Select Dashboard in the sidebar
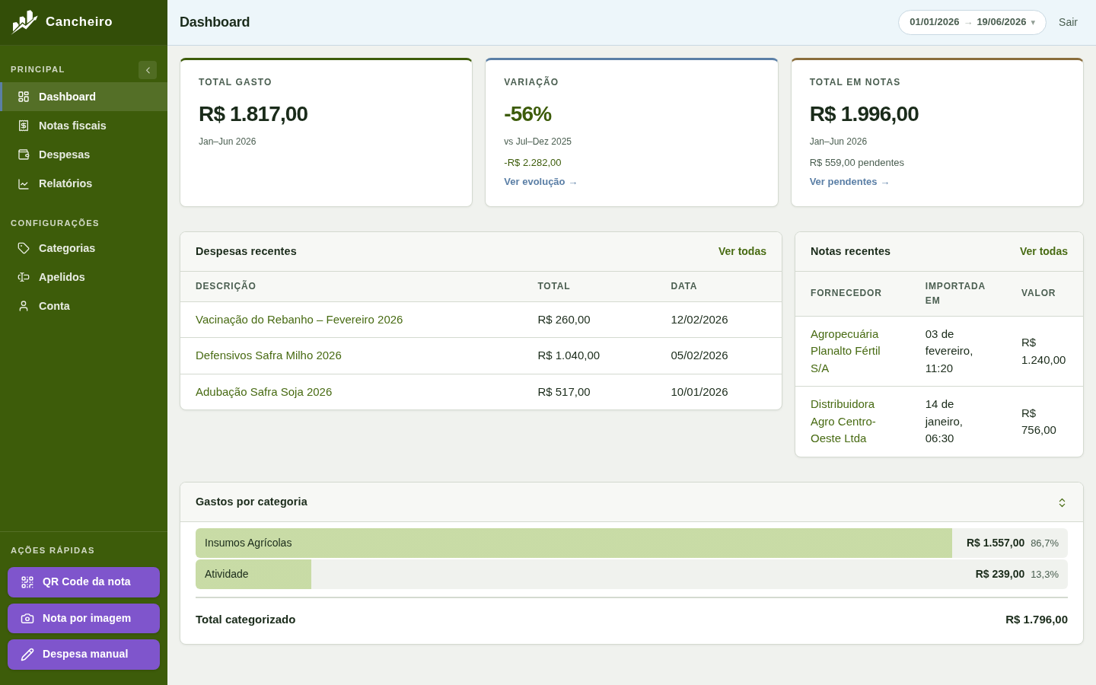This screenshot has height=685, width=1096. coord(84,97)
